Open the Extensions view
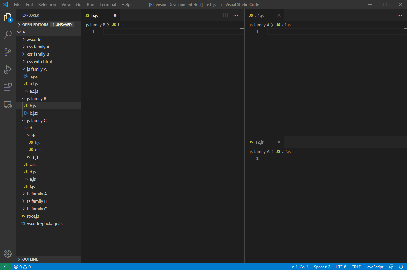Viewport: 407px width, 270px height. click(8, 87)
